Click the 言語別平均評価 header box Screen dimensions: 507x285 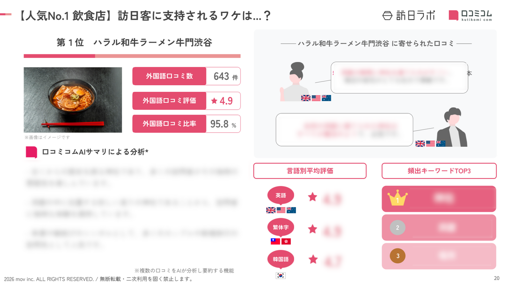pos(310,171)
